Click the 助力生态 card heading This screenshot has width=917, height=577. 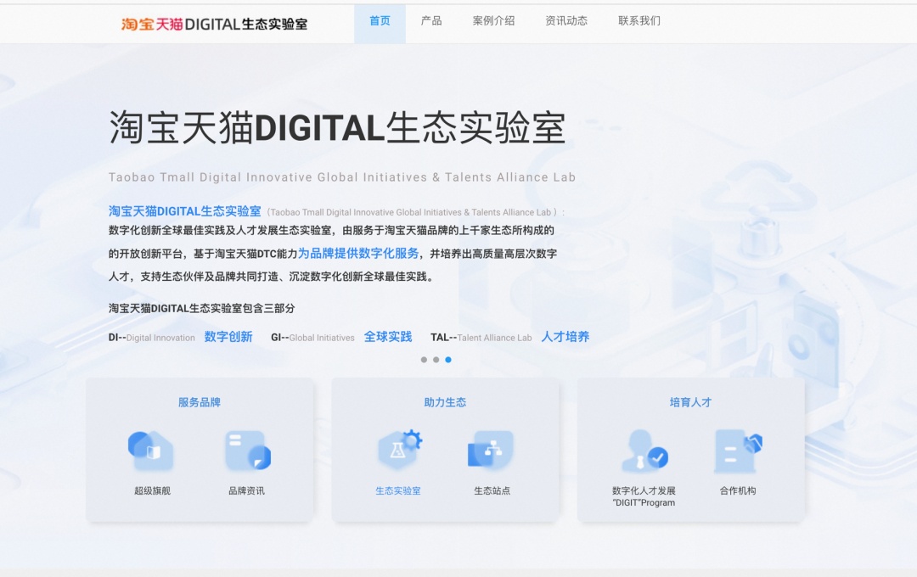pyautogui.click(x=445, y=402)
